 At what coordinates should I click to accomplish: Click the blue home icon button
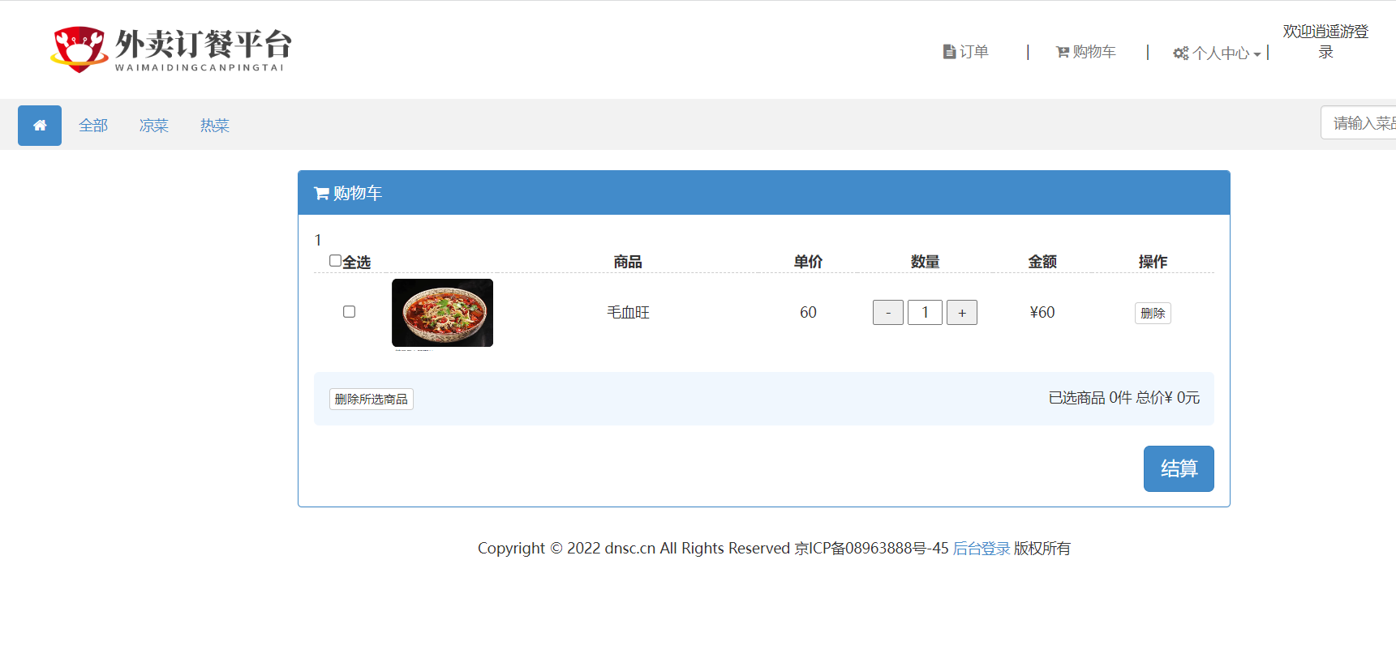40,126
